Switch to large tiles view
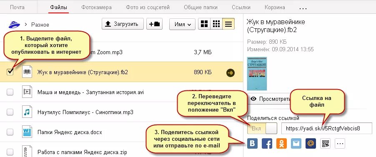The height and width of the screenshot is (157, 376). 204,24
